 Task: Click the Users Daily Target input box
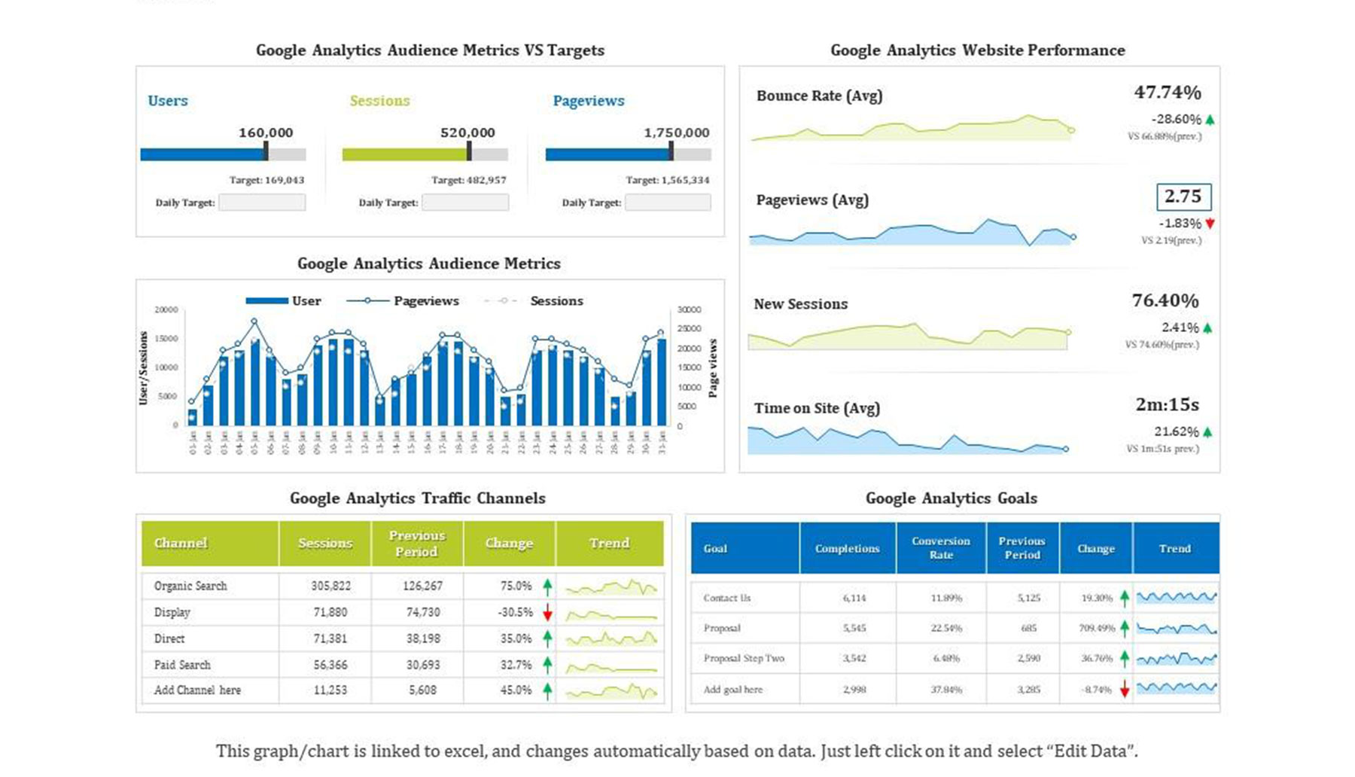(x=262, y=202)
